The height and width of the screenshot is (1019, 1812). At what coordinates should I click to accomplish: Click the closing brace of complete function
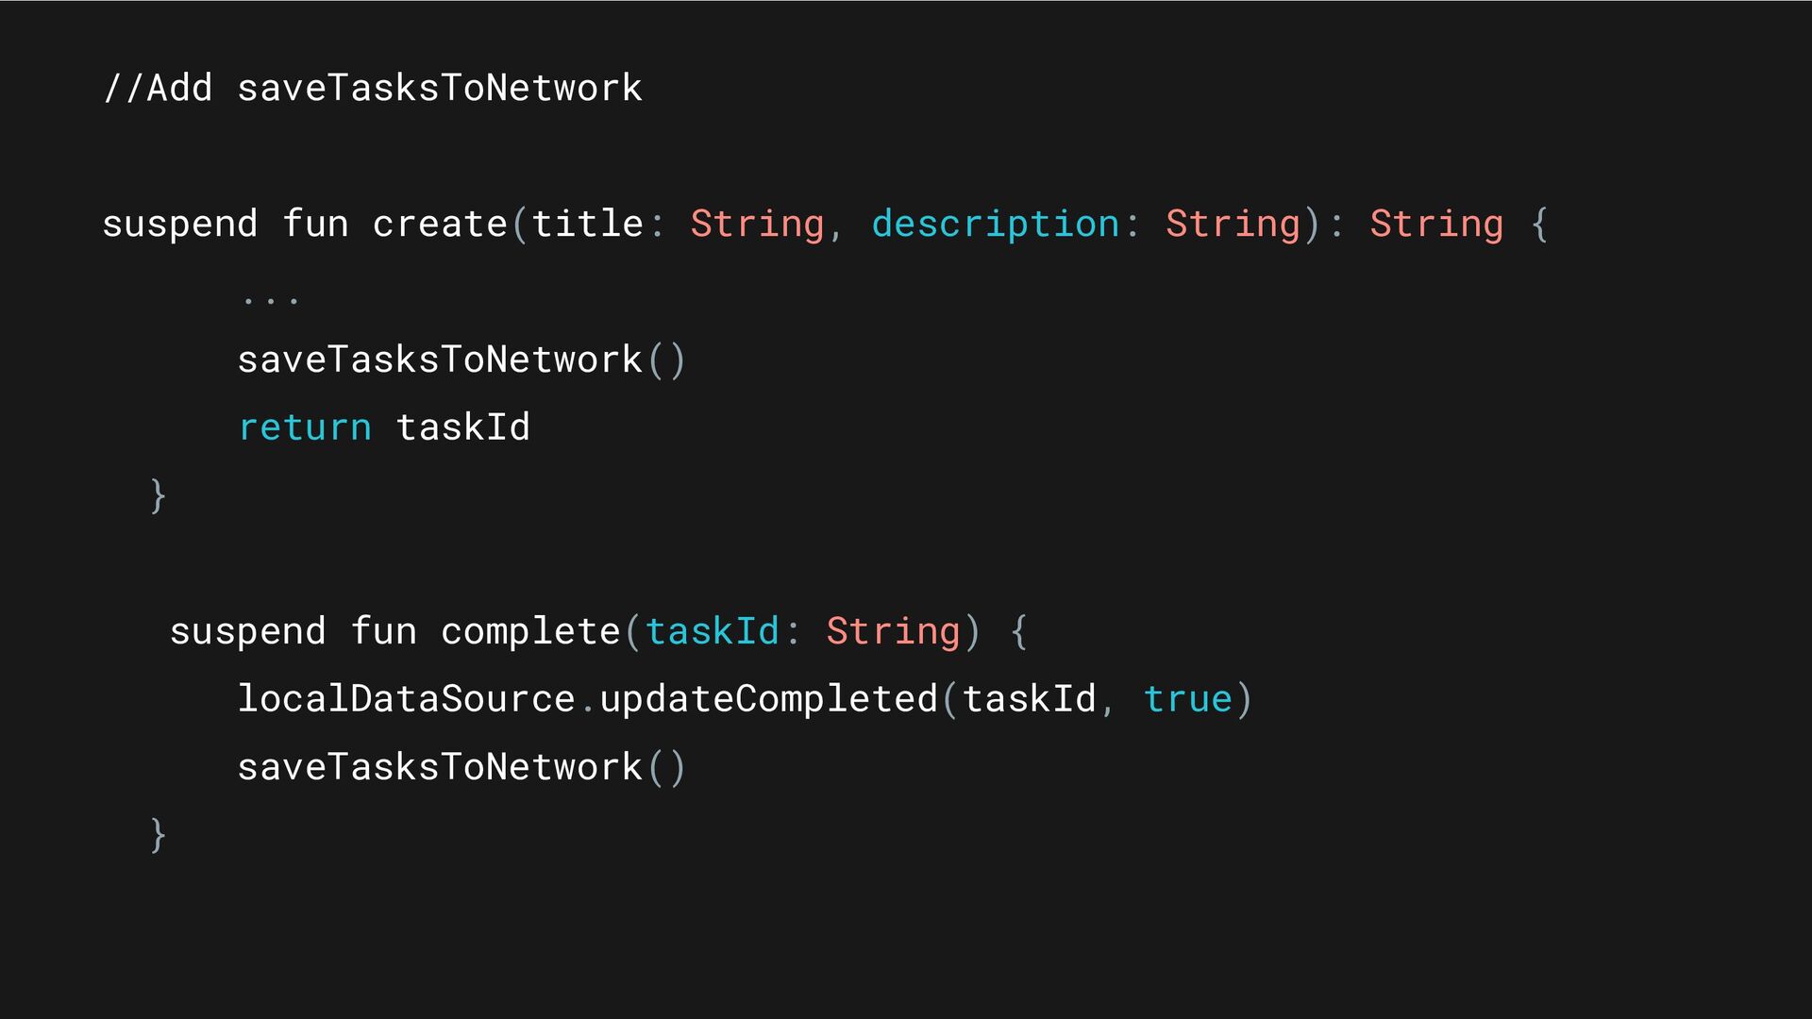(159, 835)
